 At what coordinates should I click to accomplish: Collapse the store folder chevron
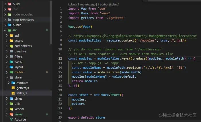click(x=7, y=77)
